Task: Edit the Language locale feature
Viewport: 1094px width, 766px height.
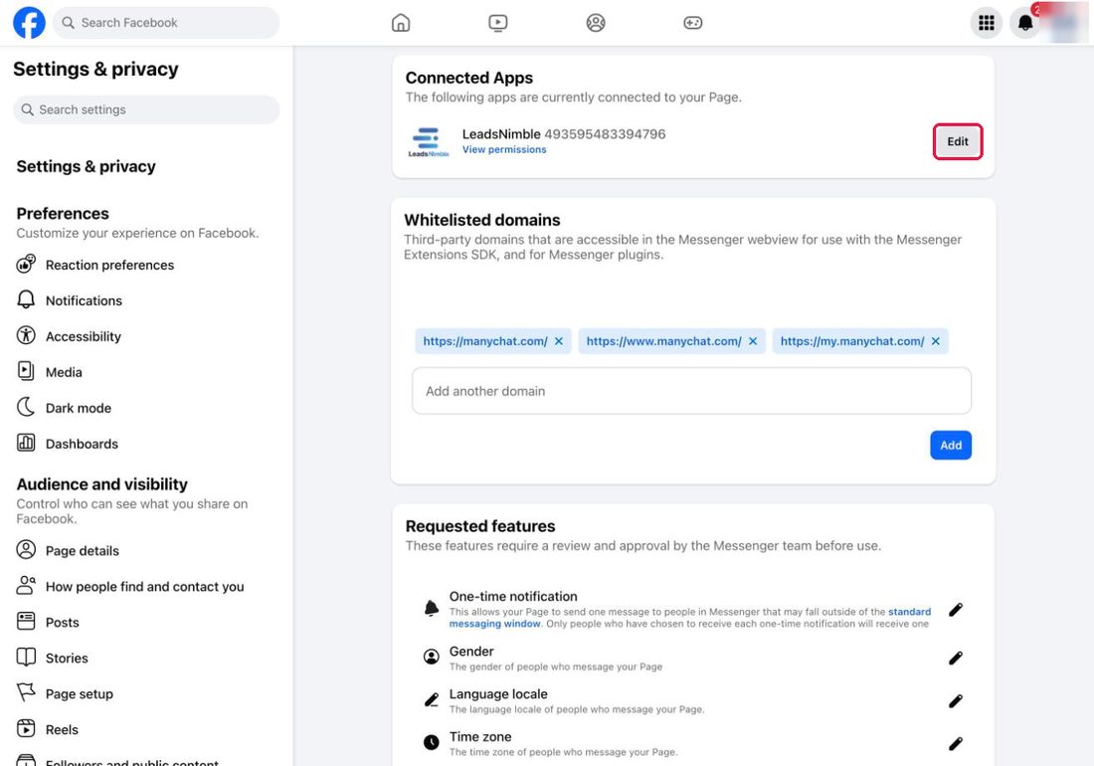Action: tap(956, 701)
